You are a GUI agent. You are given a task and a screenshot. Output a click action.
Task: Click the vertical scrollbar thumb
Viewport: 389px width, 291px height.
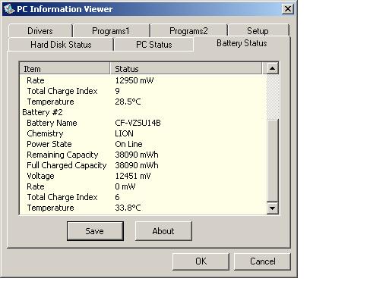pos(273,161)
